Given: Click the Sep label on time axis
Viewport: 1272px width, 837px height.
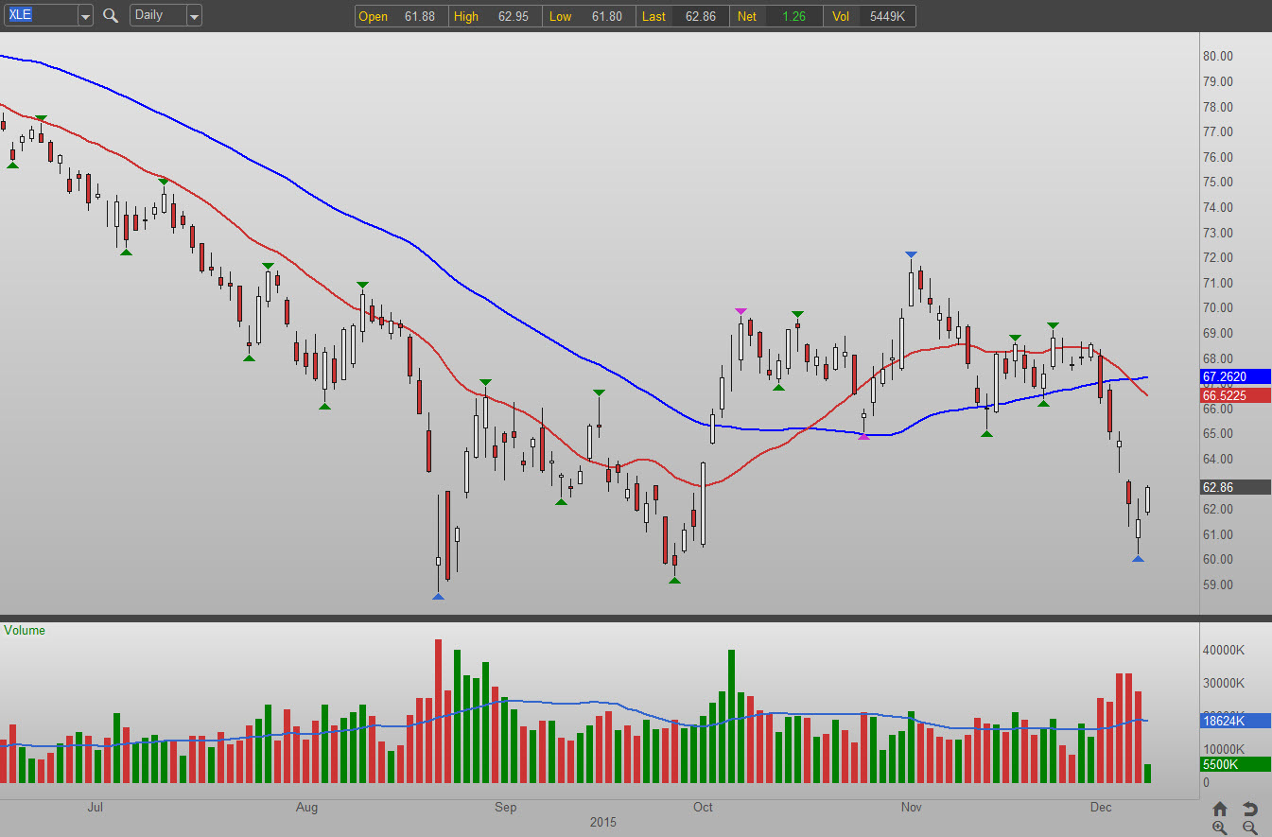Looking at the screenshot, I should [x=506, y=807].
